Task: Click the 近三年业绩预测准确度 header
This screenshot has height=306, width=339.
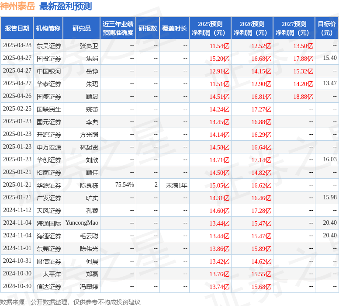Action: 118,28
